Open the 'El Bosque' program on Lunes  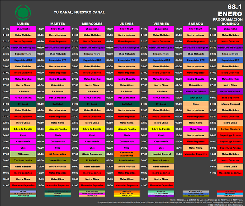click(23, 154)
